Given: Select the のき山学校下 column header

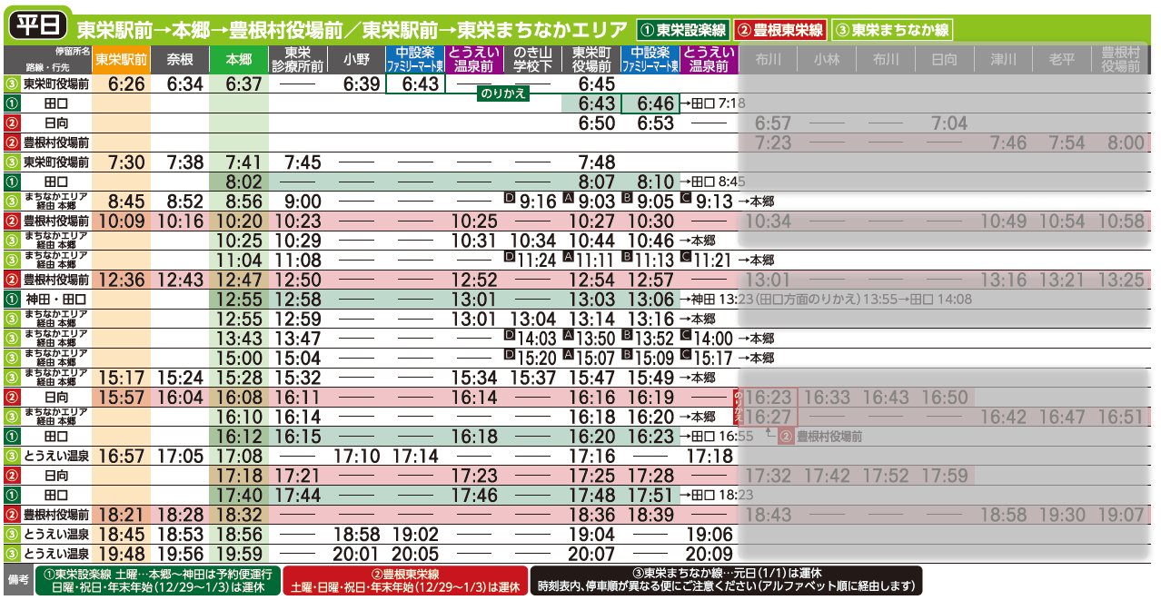Looking at the screenshot, I should pos(532,60).
